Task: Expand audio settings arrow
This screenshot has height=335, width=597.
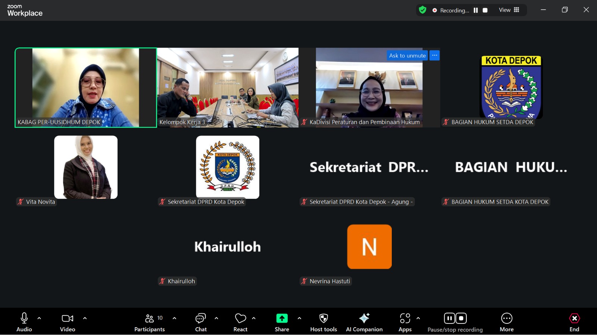Action: tap(39, 318)
